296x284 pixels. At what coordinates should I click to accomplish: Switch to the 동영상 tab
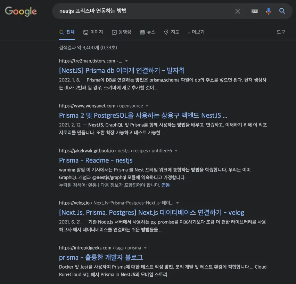coord(121,32)
